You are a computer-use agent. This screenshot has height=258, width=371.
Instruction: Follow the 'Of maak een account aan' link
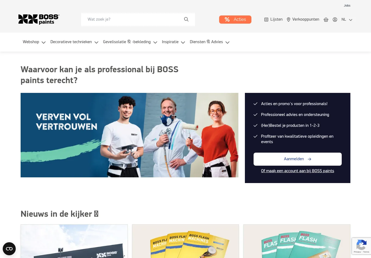[298, 171]
